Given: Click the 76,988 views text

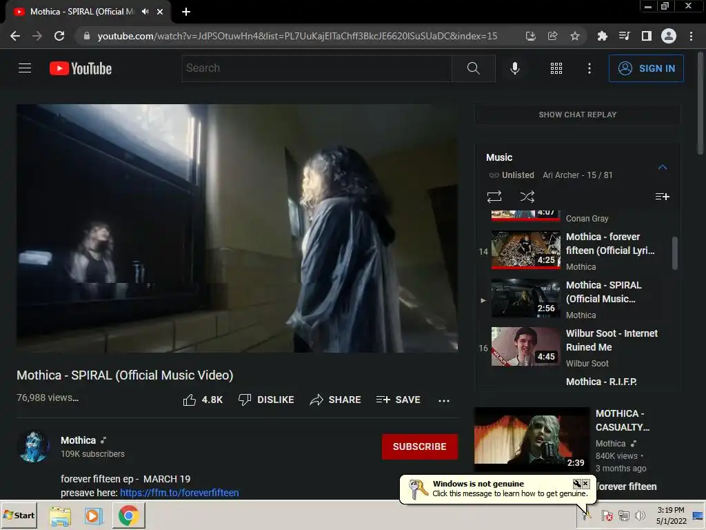Looking at the screenshot, I should [48, 397].
